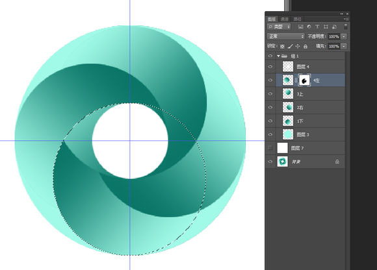The width and height of the screenshot is (377, 270).
Task: Click the type layer filter icon
Action: coord(317,27)
